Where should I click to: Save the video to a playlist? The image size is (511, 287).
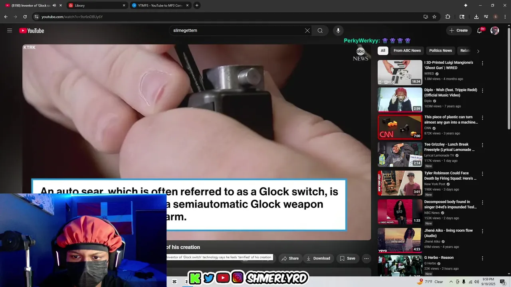tap(347, 258)
